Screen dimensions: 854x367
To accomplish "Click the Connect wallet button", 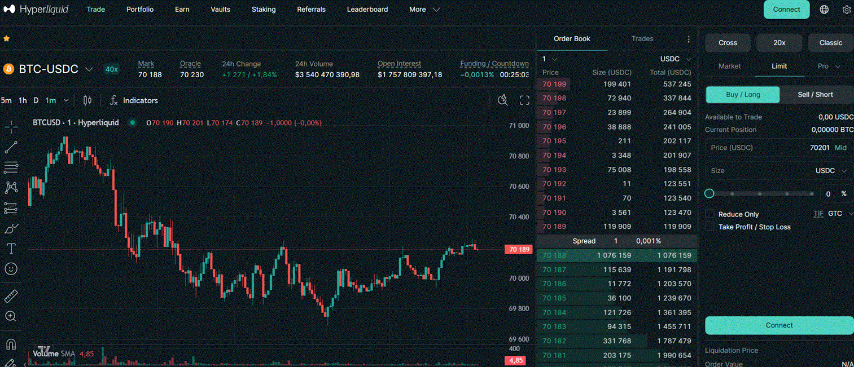I will (x=786, y=9).
